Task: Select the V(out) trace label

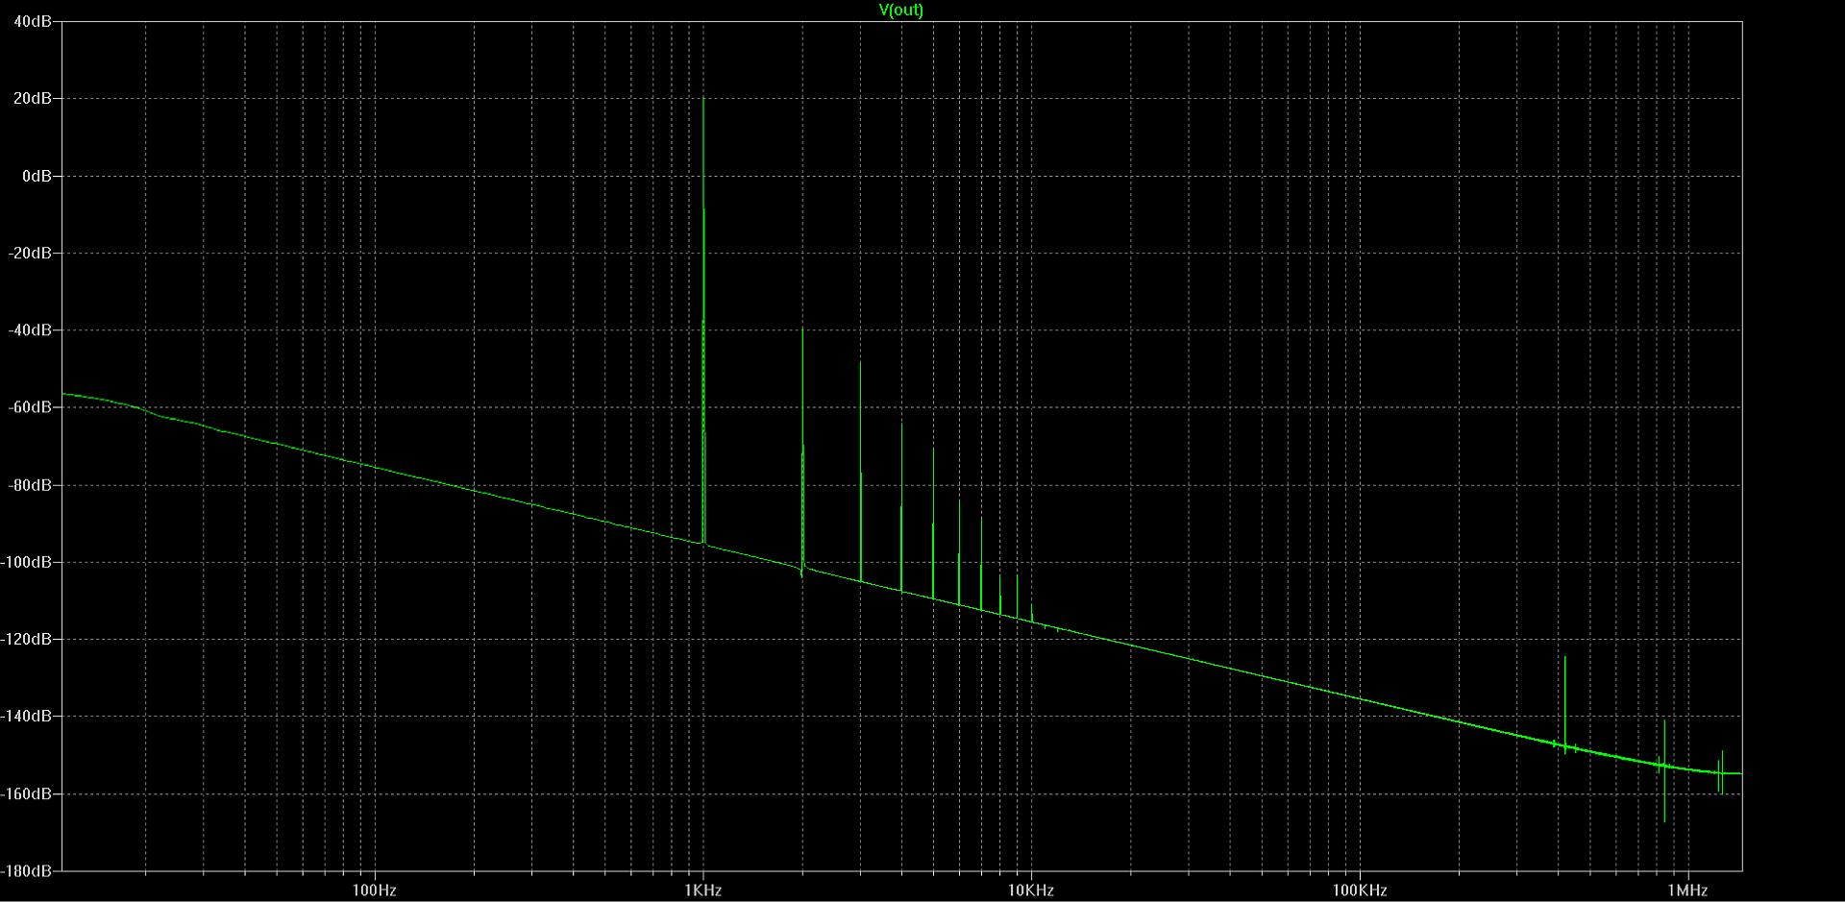Action: coord(900,11)
